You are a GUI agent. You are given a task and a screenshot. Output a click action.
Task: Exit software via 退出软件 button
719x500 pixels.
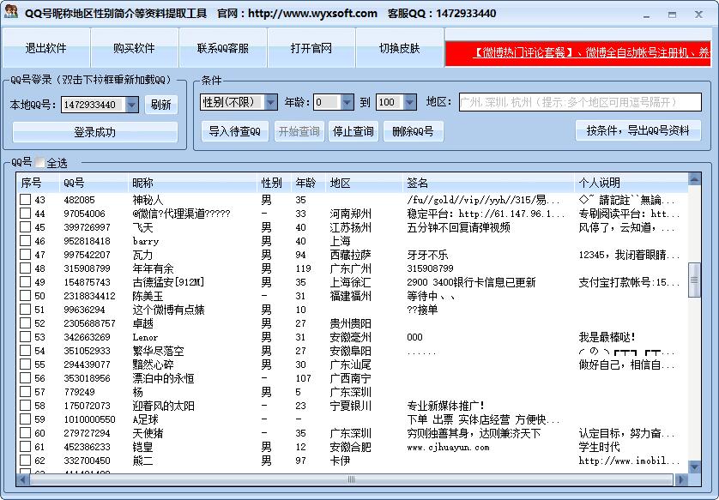point(45,48)
